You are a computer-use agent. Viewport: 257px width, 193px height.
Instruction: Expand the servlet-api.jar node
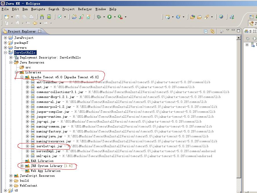coord(27,146)
